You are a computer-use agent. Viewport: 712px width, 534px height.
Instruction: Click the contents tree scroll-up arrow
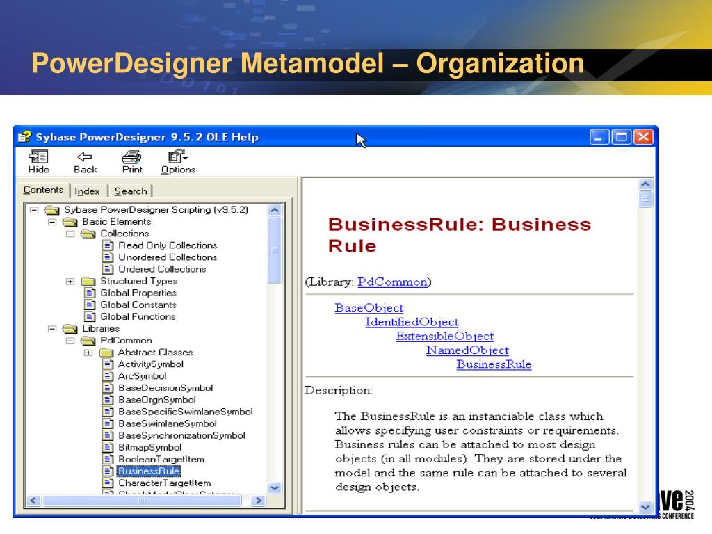pyautogui.click(x=275, y=210)
